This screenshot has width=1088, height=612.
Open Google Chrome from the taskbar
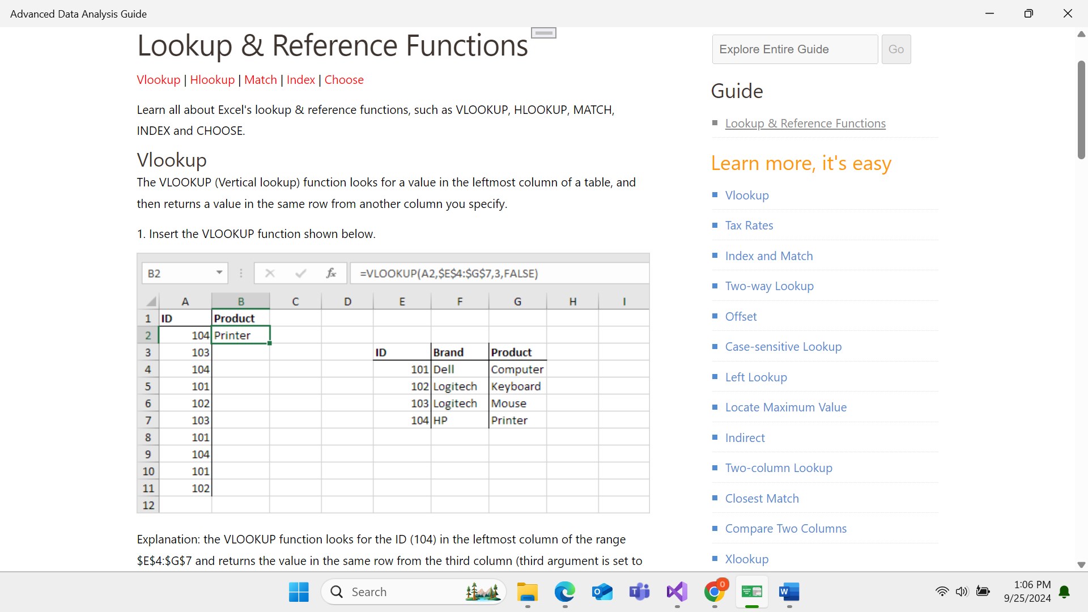click(714, 592)
